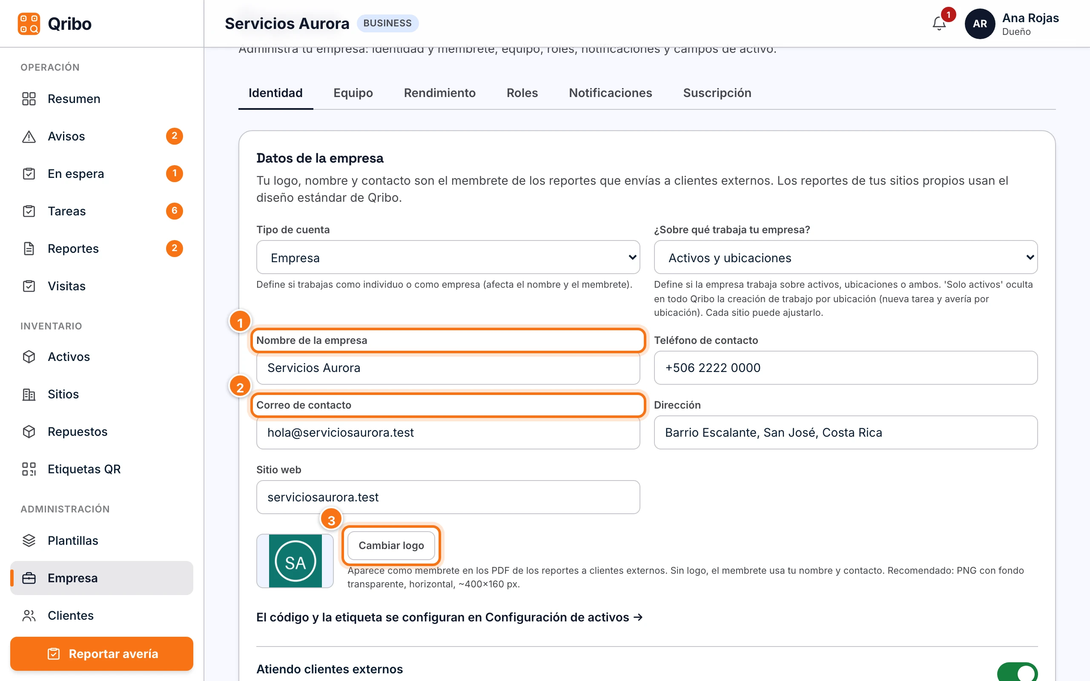Viewport: 1090px width, 681px height.
Task: Select the Identidad tab
Action: coord(275,93)
